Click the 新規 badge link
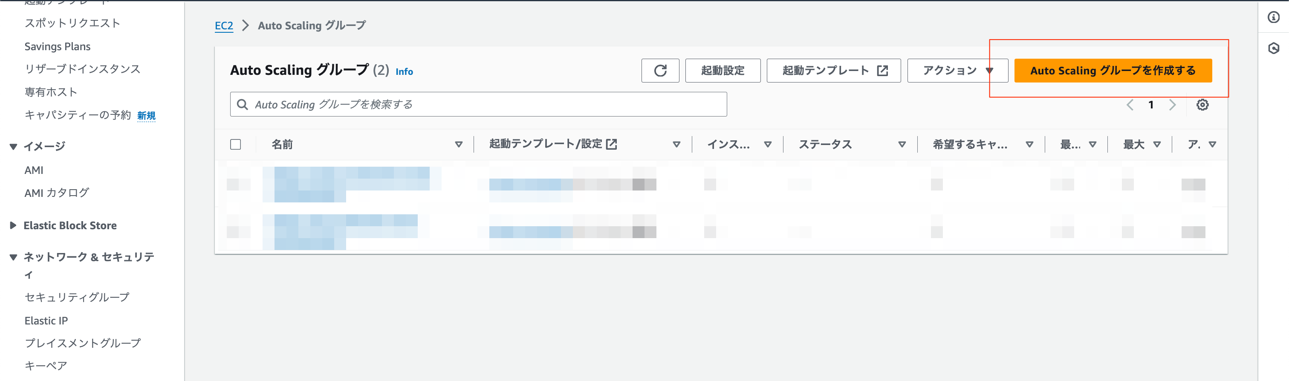Viewport: 1289px width, 381px height. pyautogui.click(x=147, y=116)
